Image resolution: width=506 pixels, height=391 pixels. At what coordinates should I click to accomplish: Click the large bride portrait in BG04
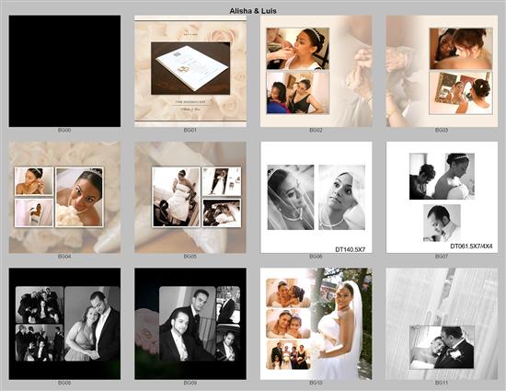point(79,197)
